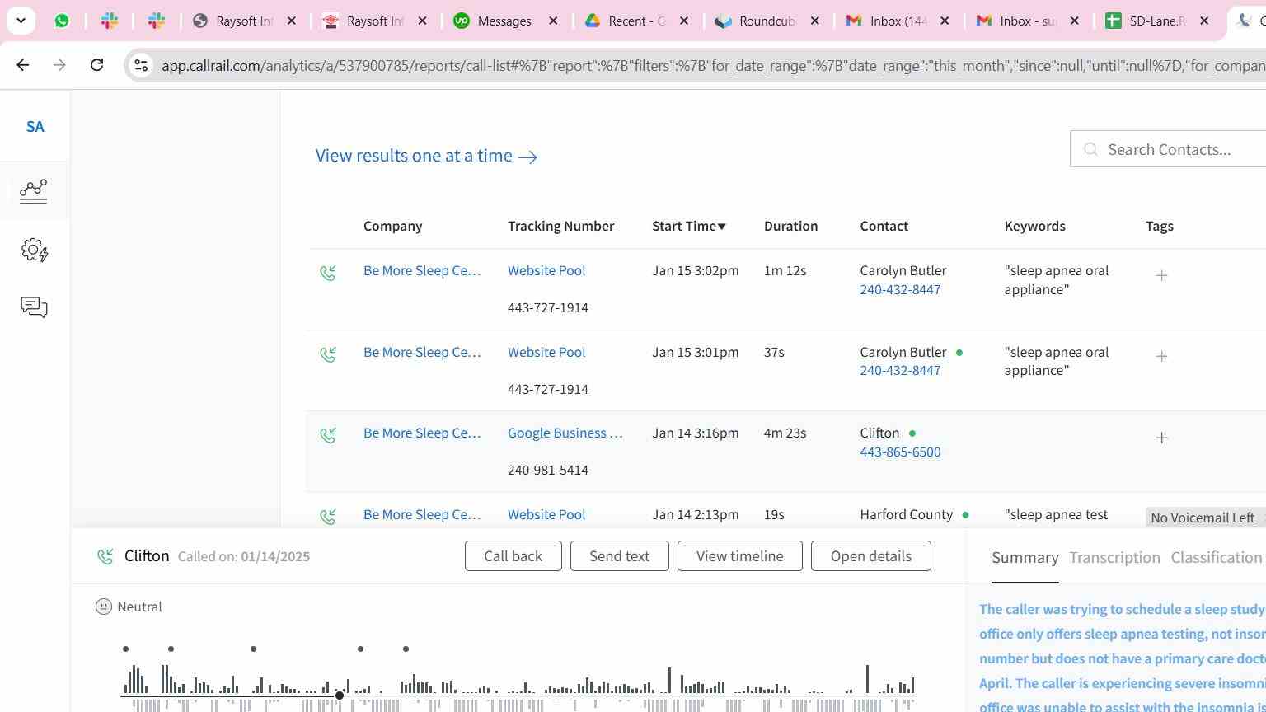1266x712 pixels.
Task: Open the WhatsApp browser tab
Action: tap(62, 21)
